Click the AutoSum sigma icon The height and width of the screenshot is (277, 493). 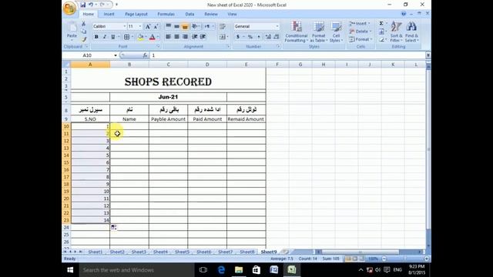(381, 24)
